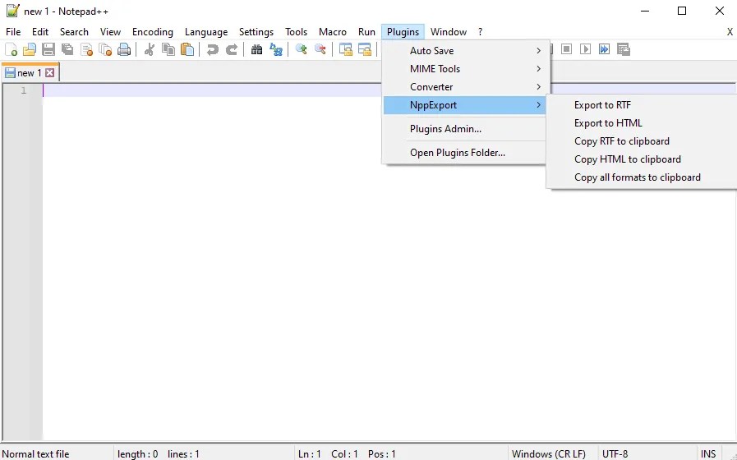The height and width of the screenshot is (460, 737).
Task: Open Find with the binoculars icon
Action: [x=256, y=49]
